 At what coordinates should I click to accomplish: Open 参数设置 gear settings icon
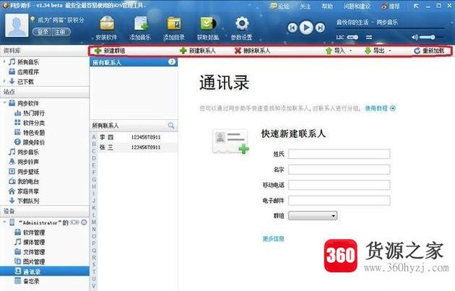click(x=241, y=28)
